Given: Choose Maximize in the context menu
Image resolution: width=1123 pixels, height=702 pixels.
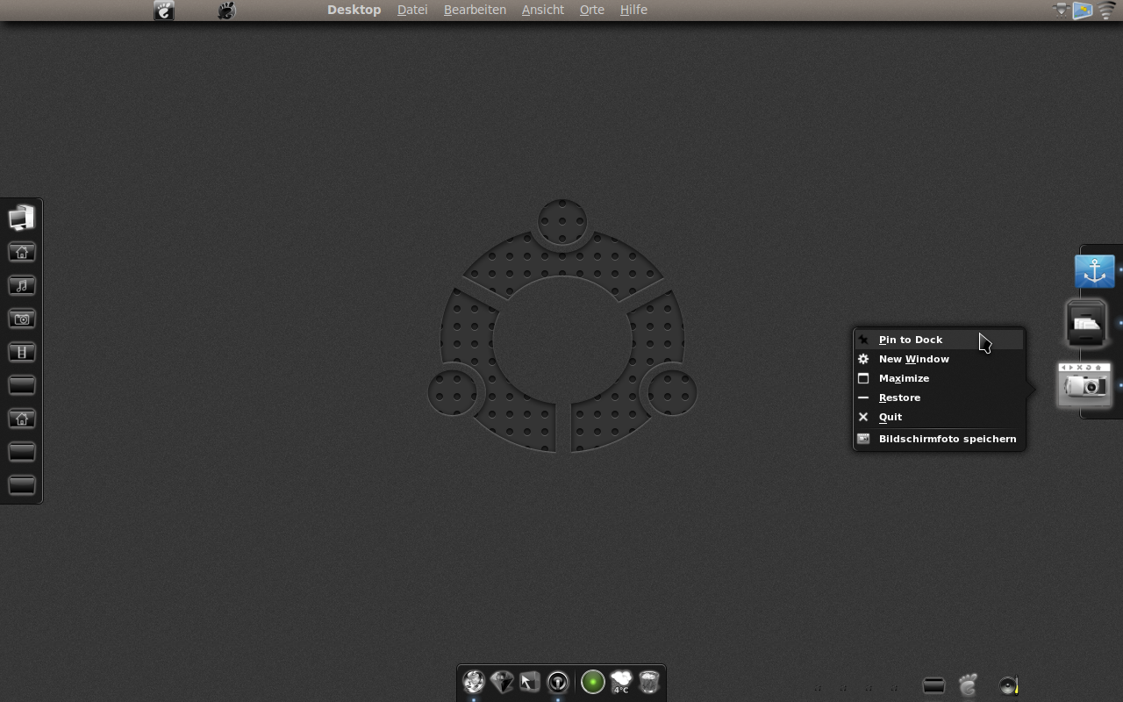Looking at the screenshot, I should 939,378.
